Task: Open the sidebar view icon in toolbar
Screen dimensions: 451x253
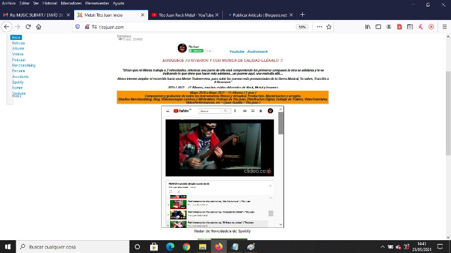Action: pyautogui.click(x=378, y=27)
